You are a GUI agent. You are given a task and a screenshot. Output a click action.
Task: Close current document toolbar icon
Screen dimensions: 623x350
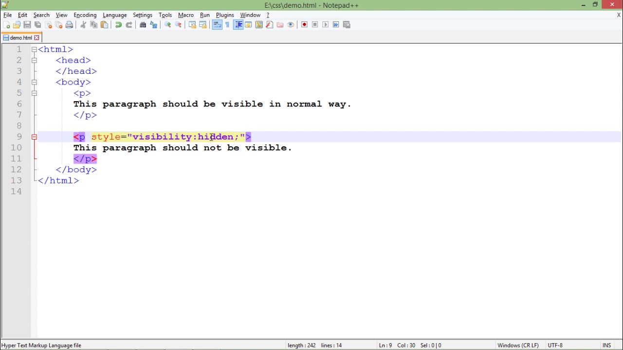tap(49, 25)
